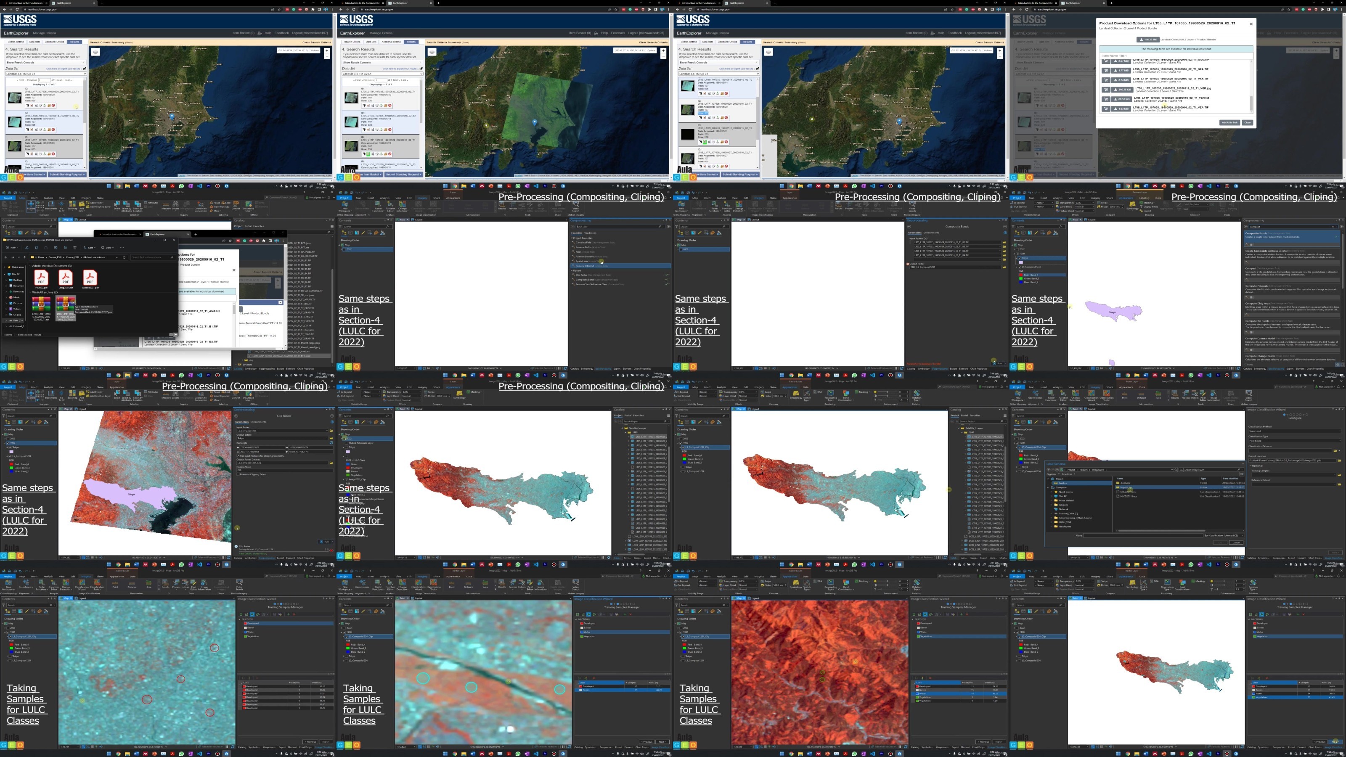Click Rectangle refresh icon in Clip Raster pane
1346x757 pixels.
pyautogui.click(x=331, y=443)
